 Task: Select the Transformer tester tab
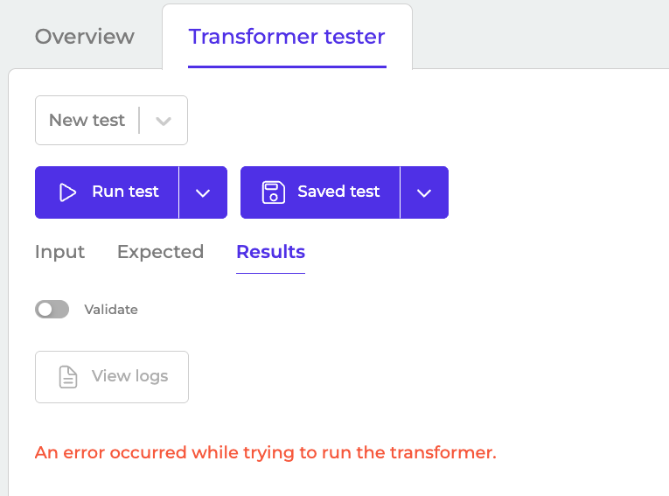click(287, 37)
